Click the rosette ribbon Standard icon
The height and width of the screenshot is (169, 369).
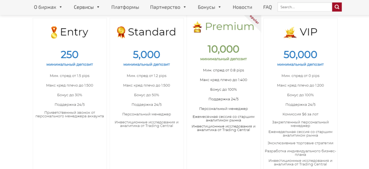121,32
